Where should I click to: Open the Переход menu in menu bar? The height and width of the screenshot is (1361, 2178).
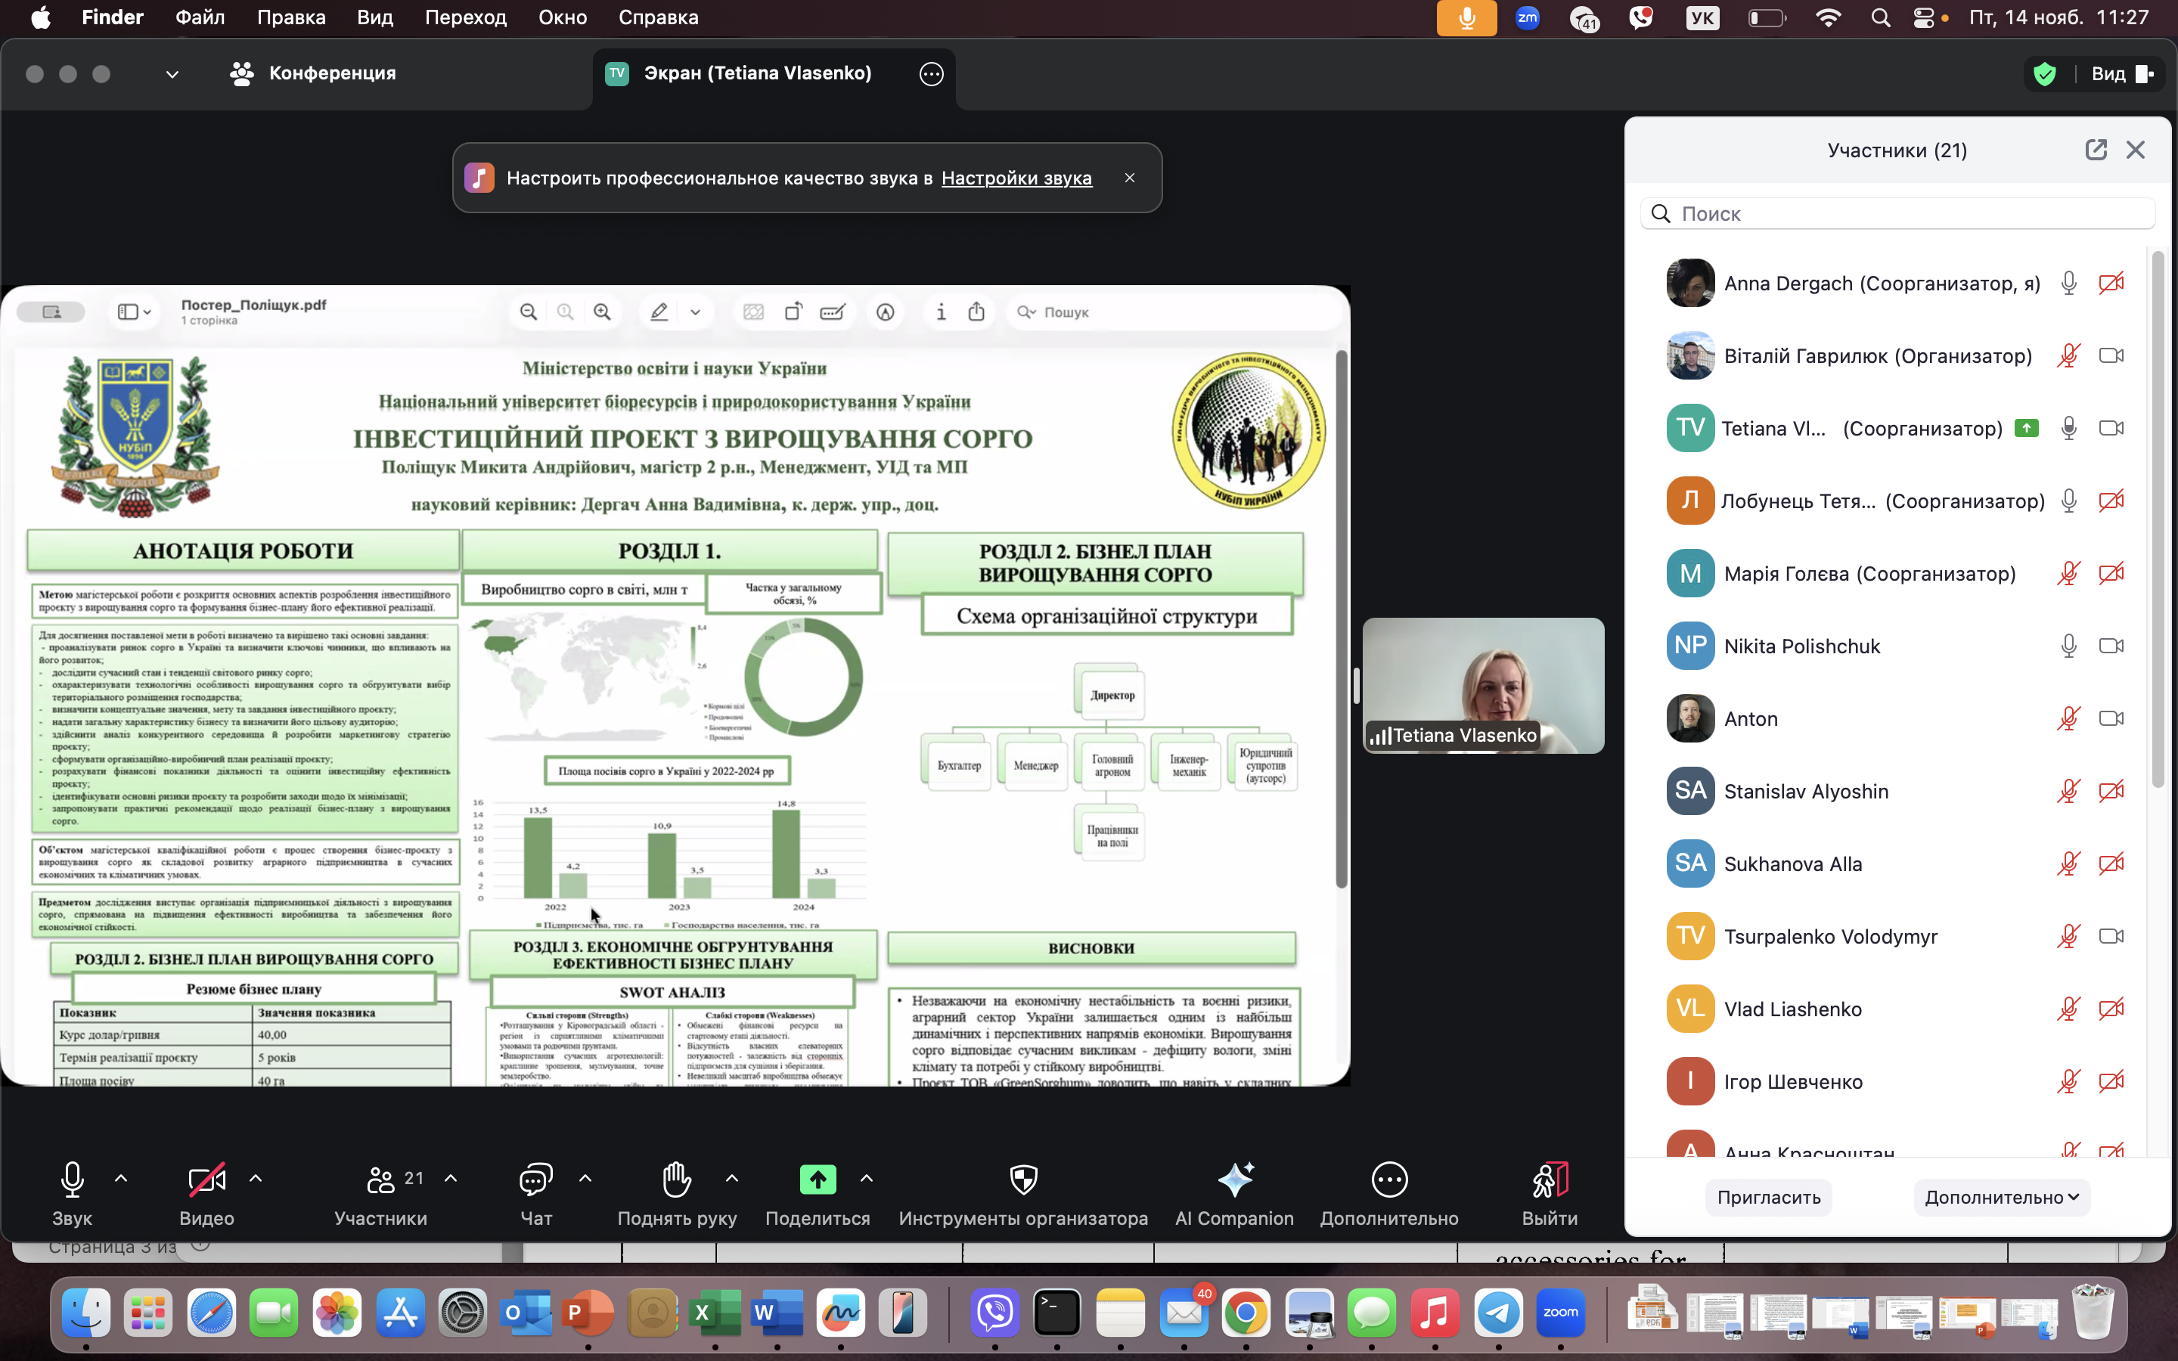coord(465,17)
